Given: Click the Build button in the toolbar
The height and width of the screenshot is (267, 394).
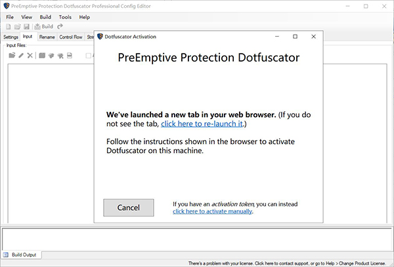Looking at the screenshot, I should [44, 27].
